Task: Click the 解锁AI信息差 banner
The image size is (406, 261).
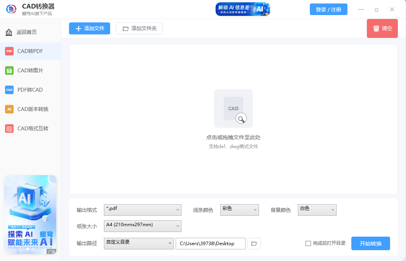Action: pos(243,9)
